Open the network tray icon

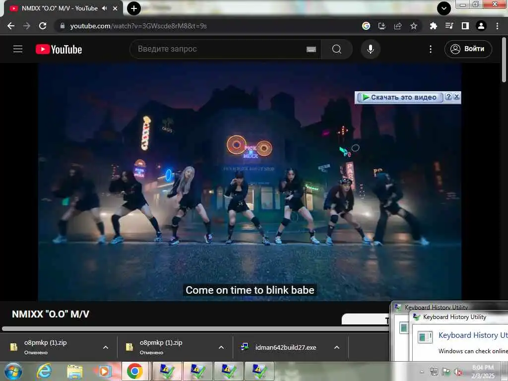coord(434,372)
